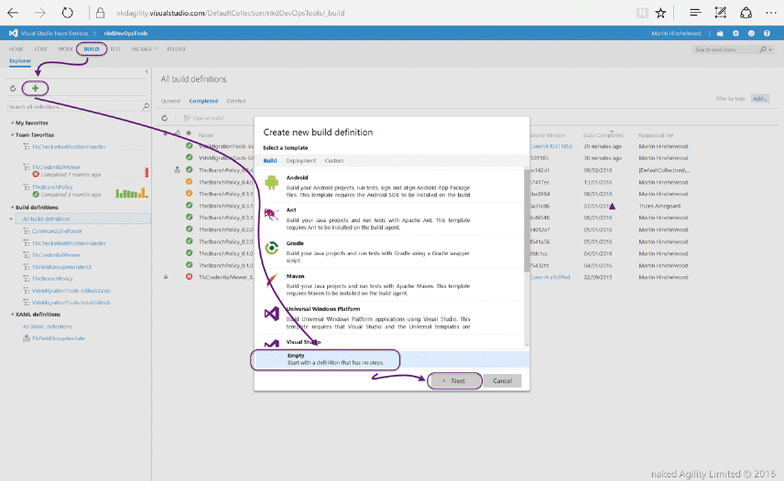This screenshot has height=481, width=784.
Task: Open the browser share icon
Action: click(746, 13)
